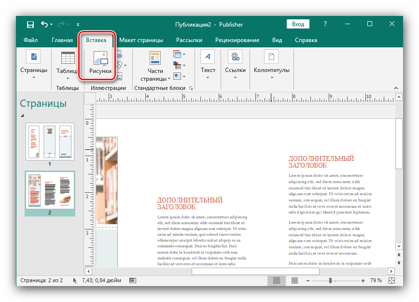The image size is (419, 302).
Task: Switch to single page view
Action: pos(277,281)
